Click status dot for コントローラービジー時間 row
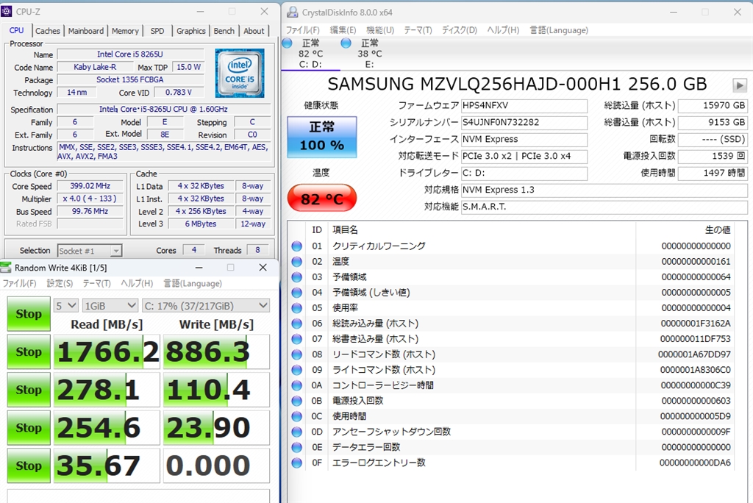The width and height of the screenshot is (753, 503). tap(297, 385)
